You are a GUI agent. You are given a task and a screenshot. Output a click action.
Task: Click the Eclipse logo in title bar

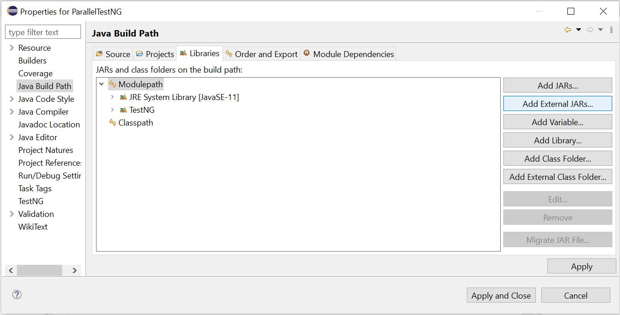pyautogui.click(x=12, y=11)
